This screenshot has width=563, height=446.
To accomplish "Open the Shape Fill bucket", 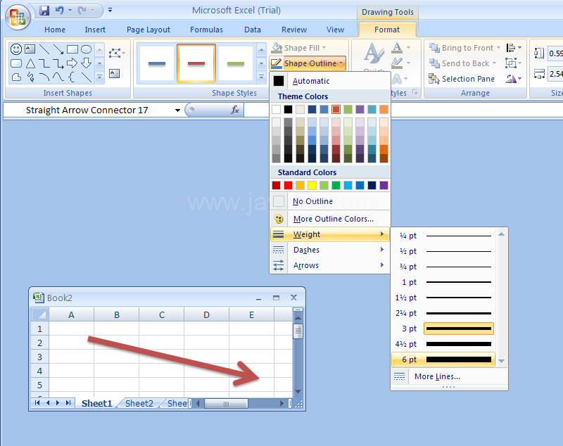I will [277, 48].
